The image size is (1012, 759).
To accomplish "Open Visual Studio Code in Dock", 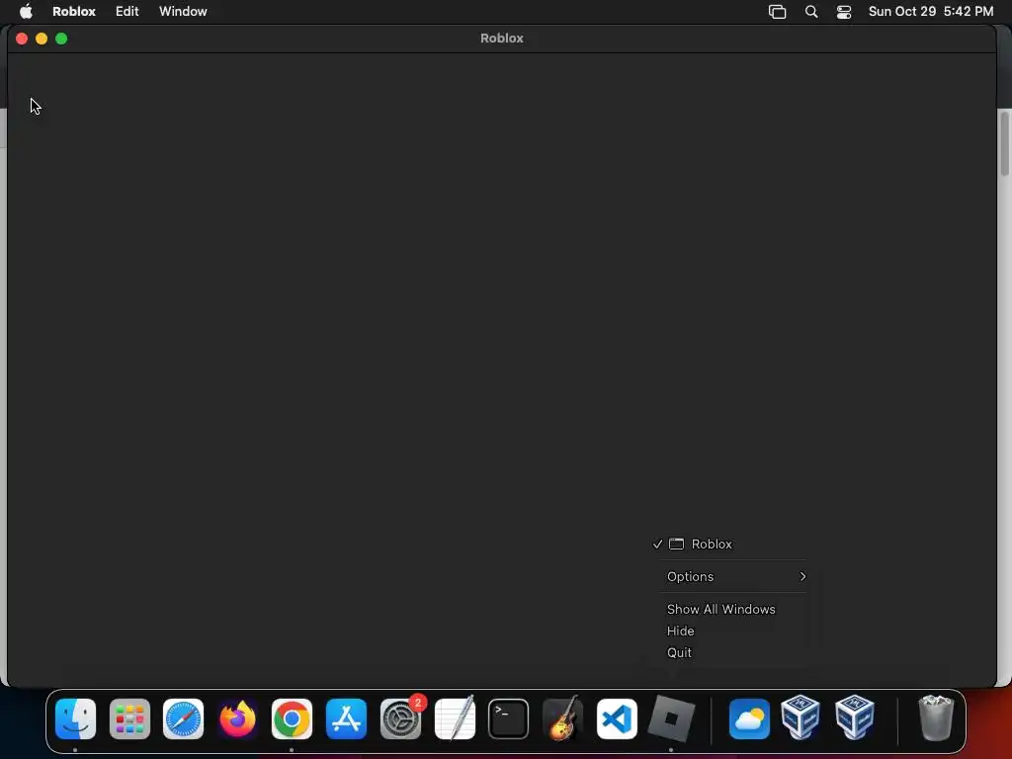I will click(617, 718).
